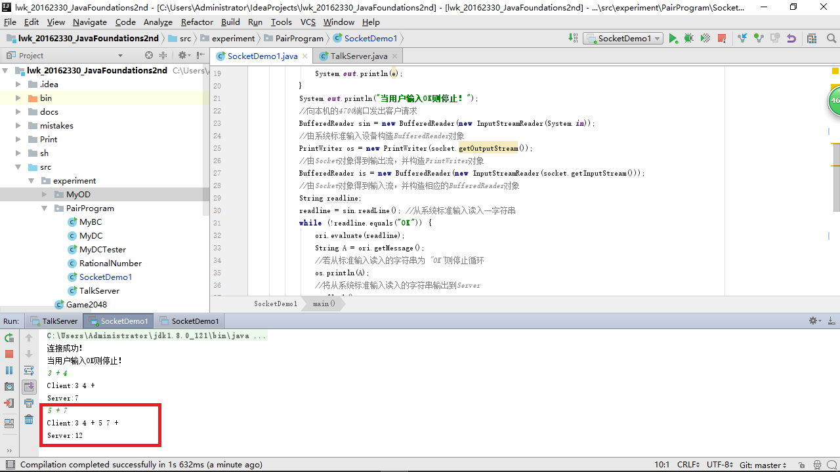This screenshot has width=840, height=472.
Task: Open the Project panel gear settings
Action: 183,56
